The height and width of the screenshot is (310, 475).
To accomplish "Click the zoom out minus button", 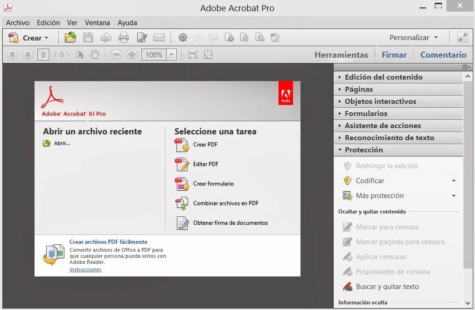I will [x=116, y=55].
